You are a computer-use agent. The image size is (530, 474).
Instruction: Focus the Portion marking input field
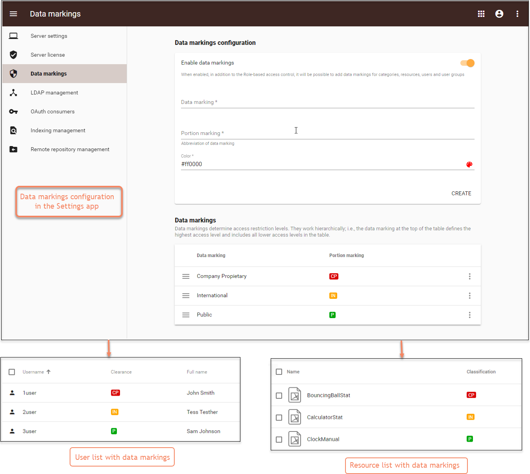pyautogui.click(x=327, y=133)
